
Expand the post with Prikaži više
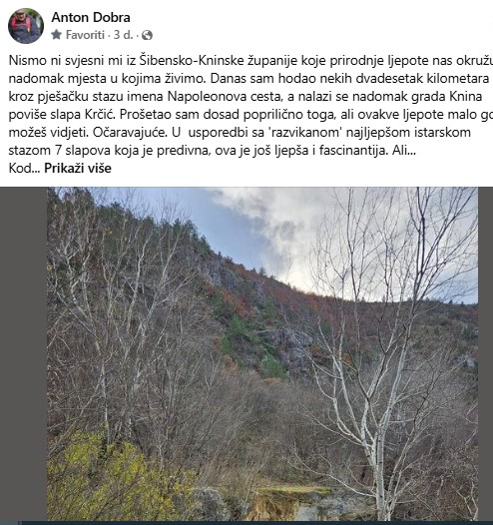[x=78, y=168]
